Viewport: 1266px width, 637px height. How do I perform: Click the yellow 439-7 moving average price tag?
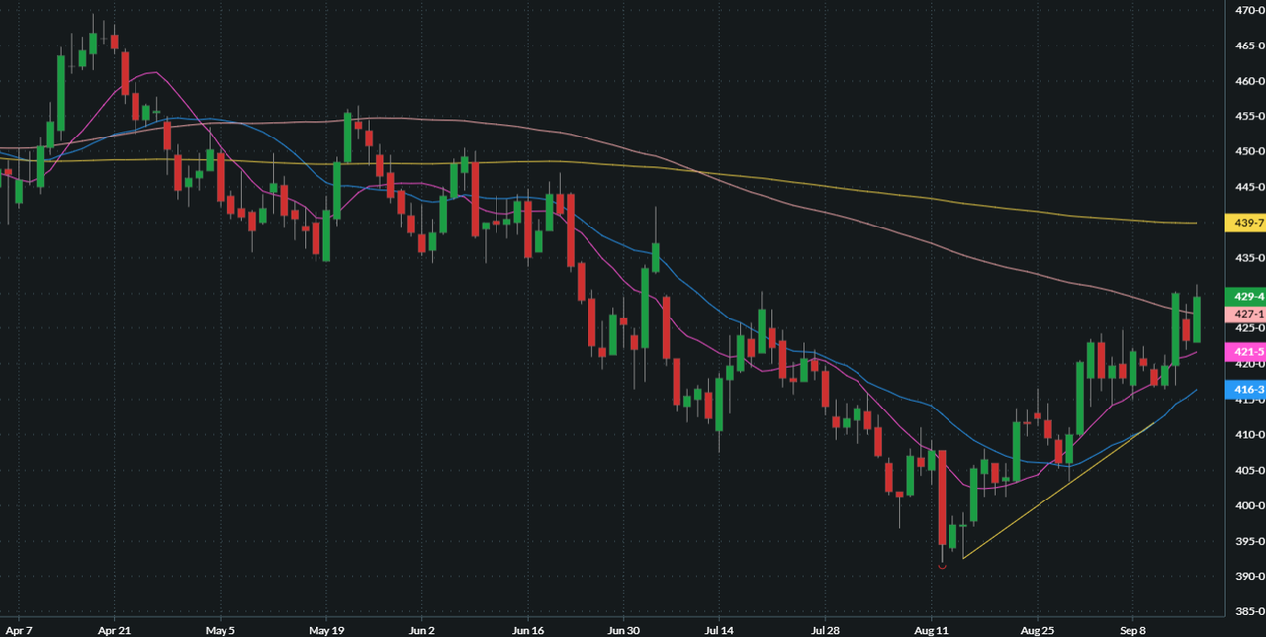[x=1245, y=223]
